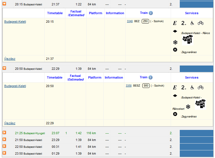Collapse the 20:50 Budapest-Keleti journey details
Viewport: 215px width, 158px height.
coord(4,68)
